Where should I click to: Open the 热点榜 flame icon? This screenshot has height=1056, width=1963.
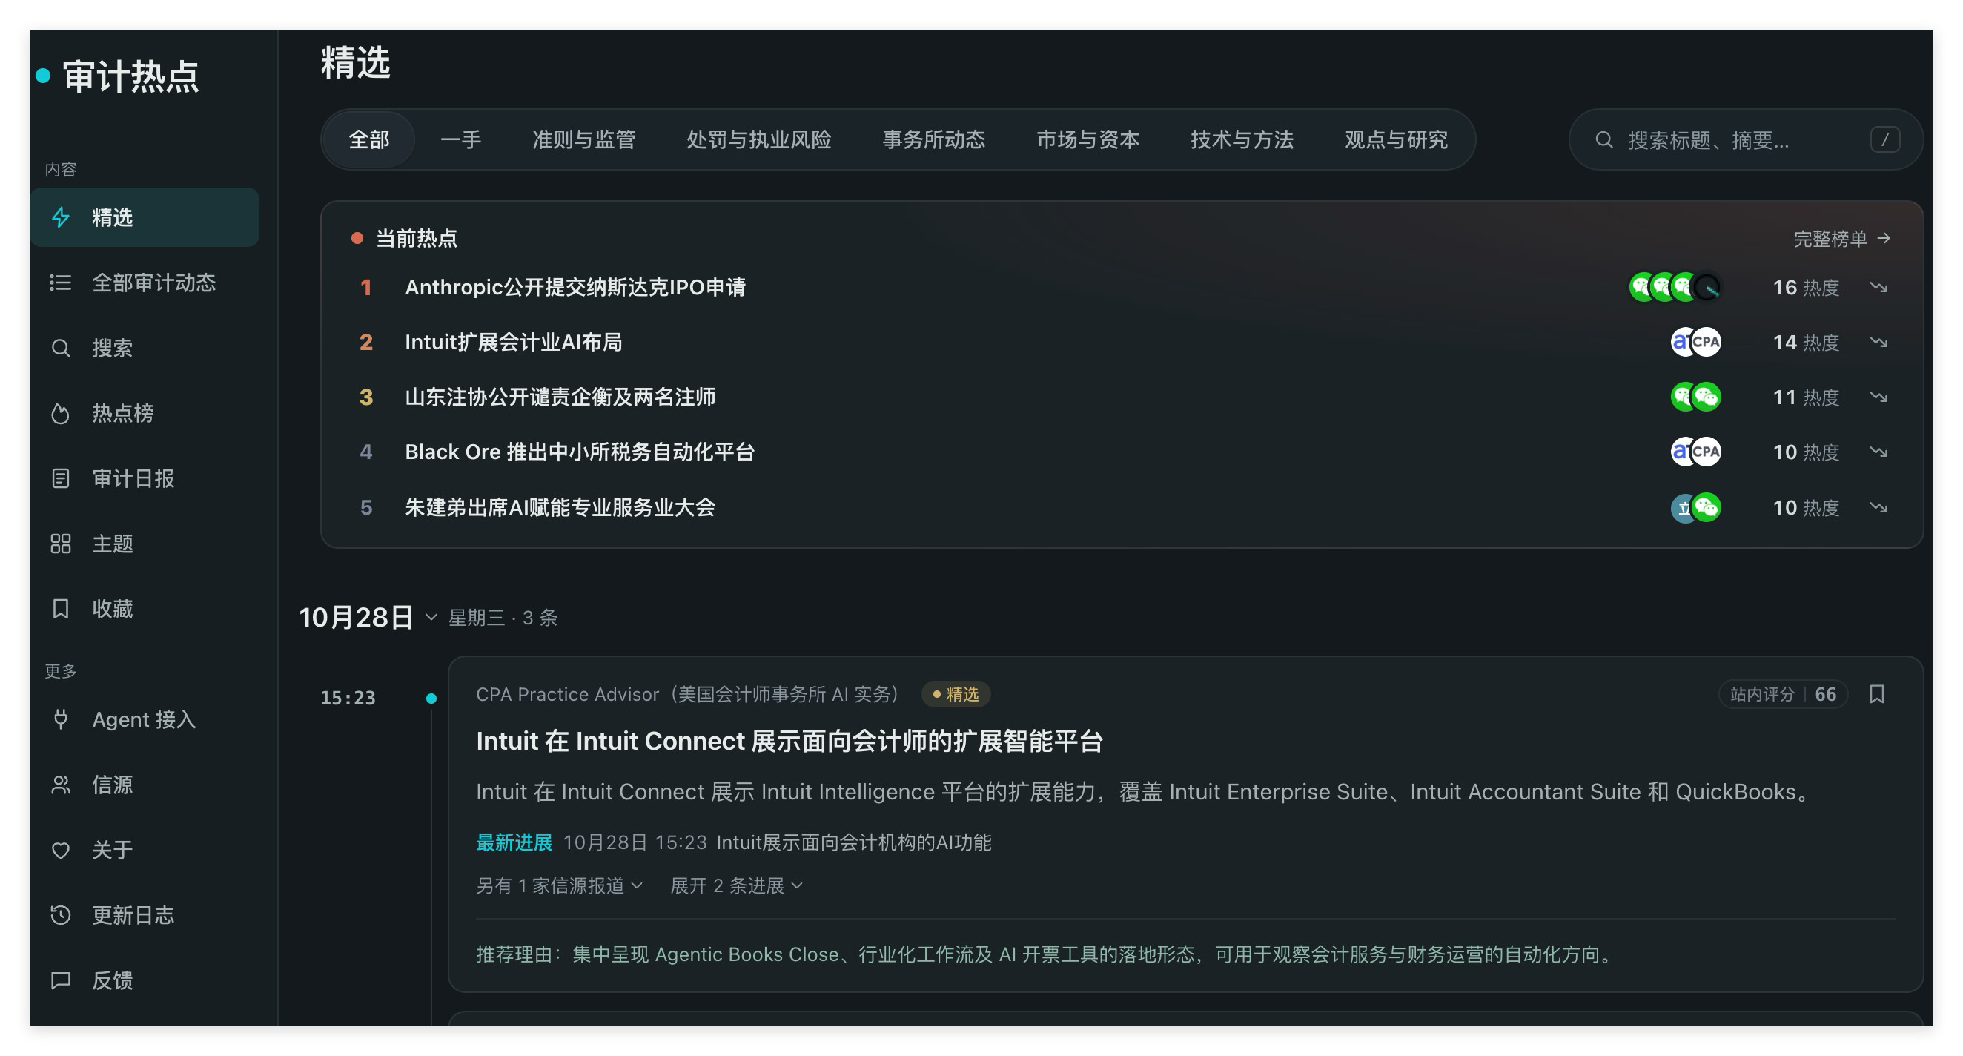[x=60, y=413]
